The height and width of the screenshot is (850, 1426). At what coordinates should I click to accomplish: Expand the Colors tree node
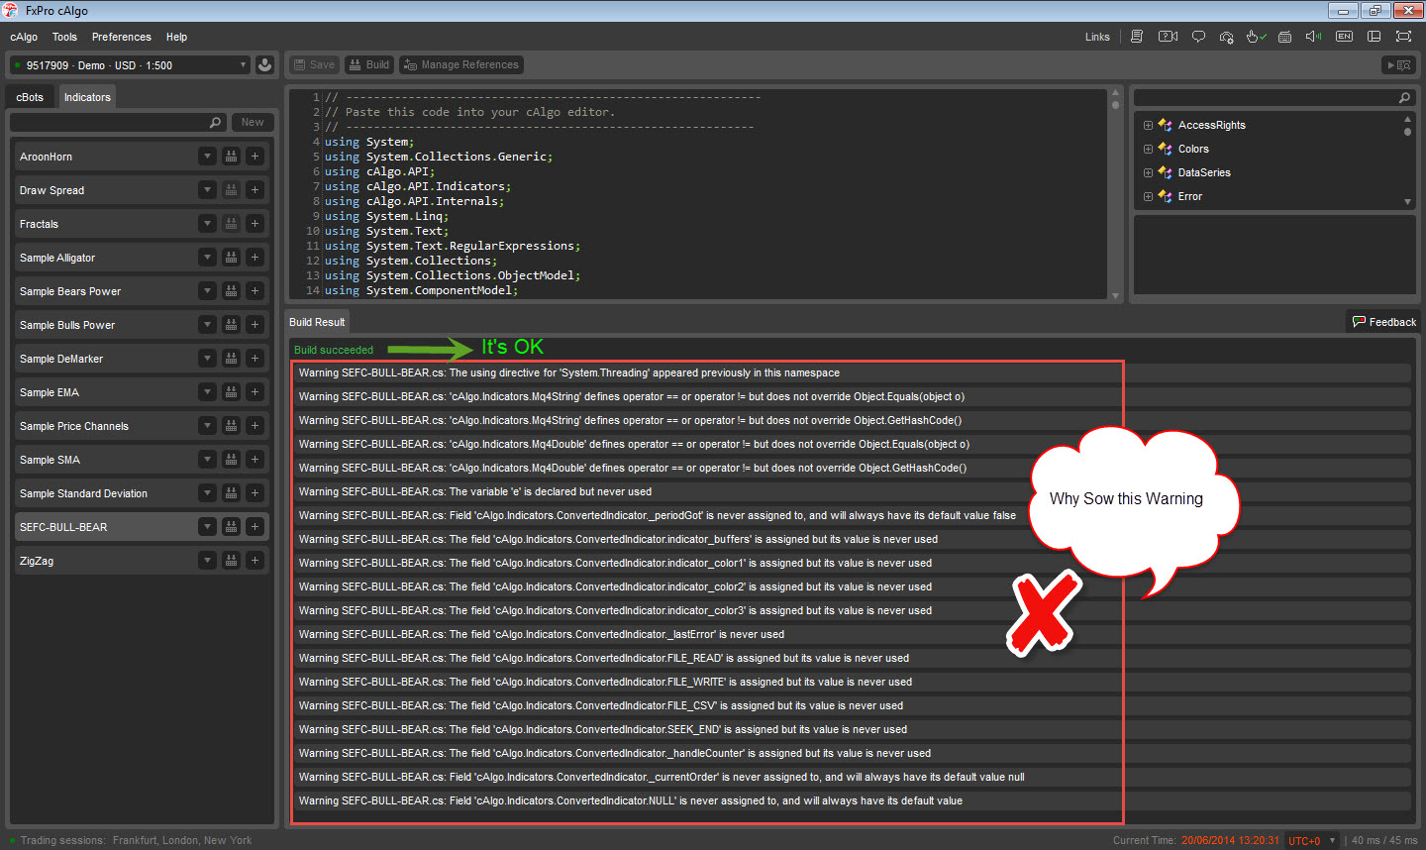pos(1148,149)
